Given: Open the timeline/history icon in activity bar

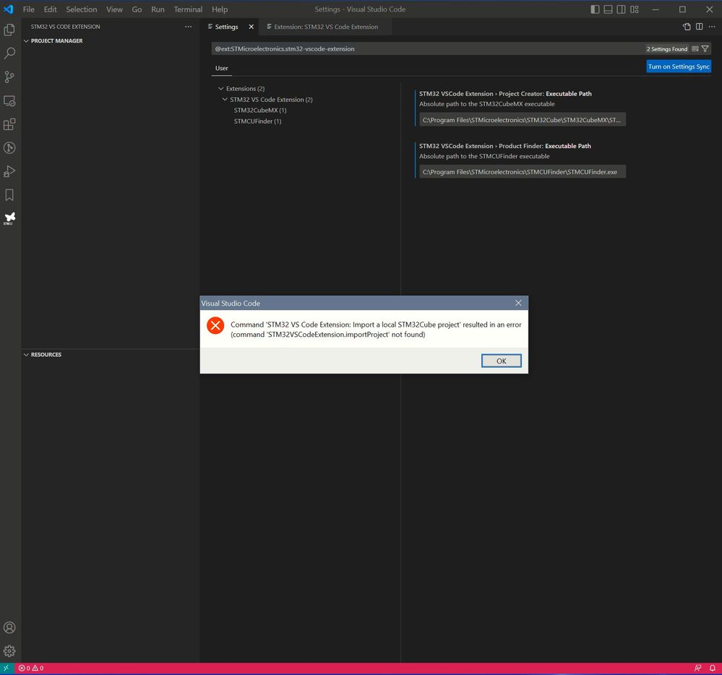Looking at the screenshot, I should (9, 148).
